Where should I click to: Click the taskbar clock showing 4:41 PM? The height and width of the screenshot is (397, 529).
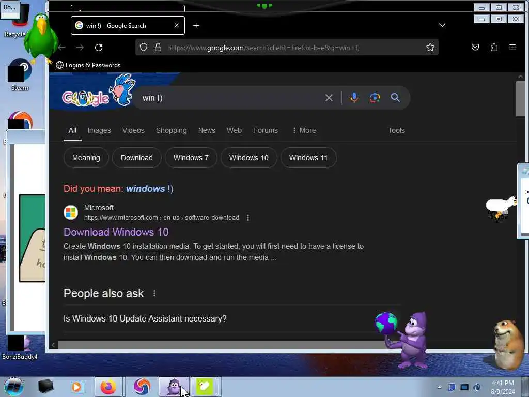503,387
